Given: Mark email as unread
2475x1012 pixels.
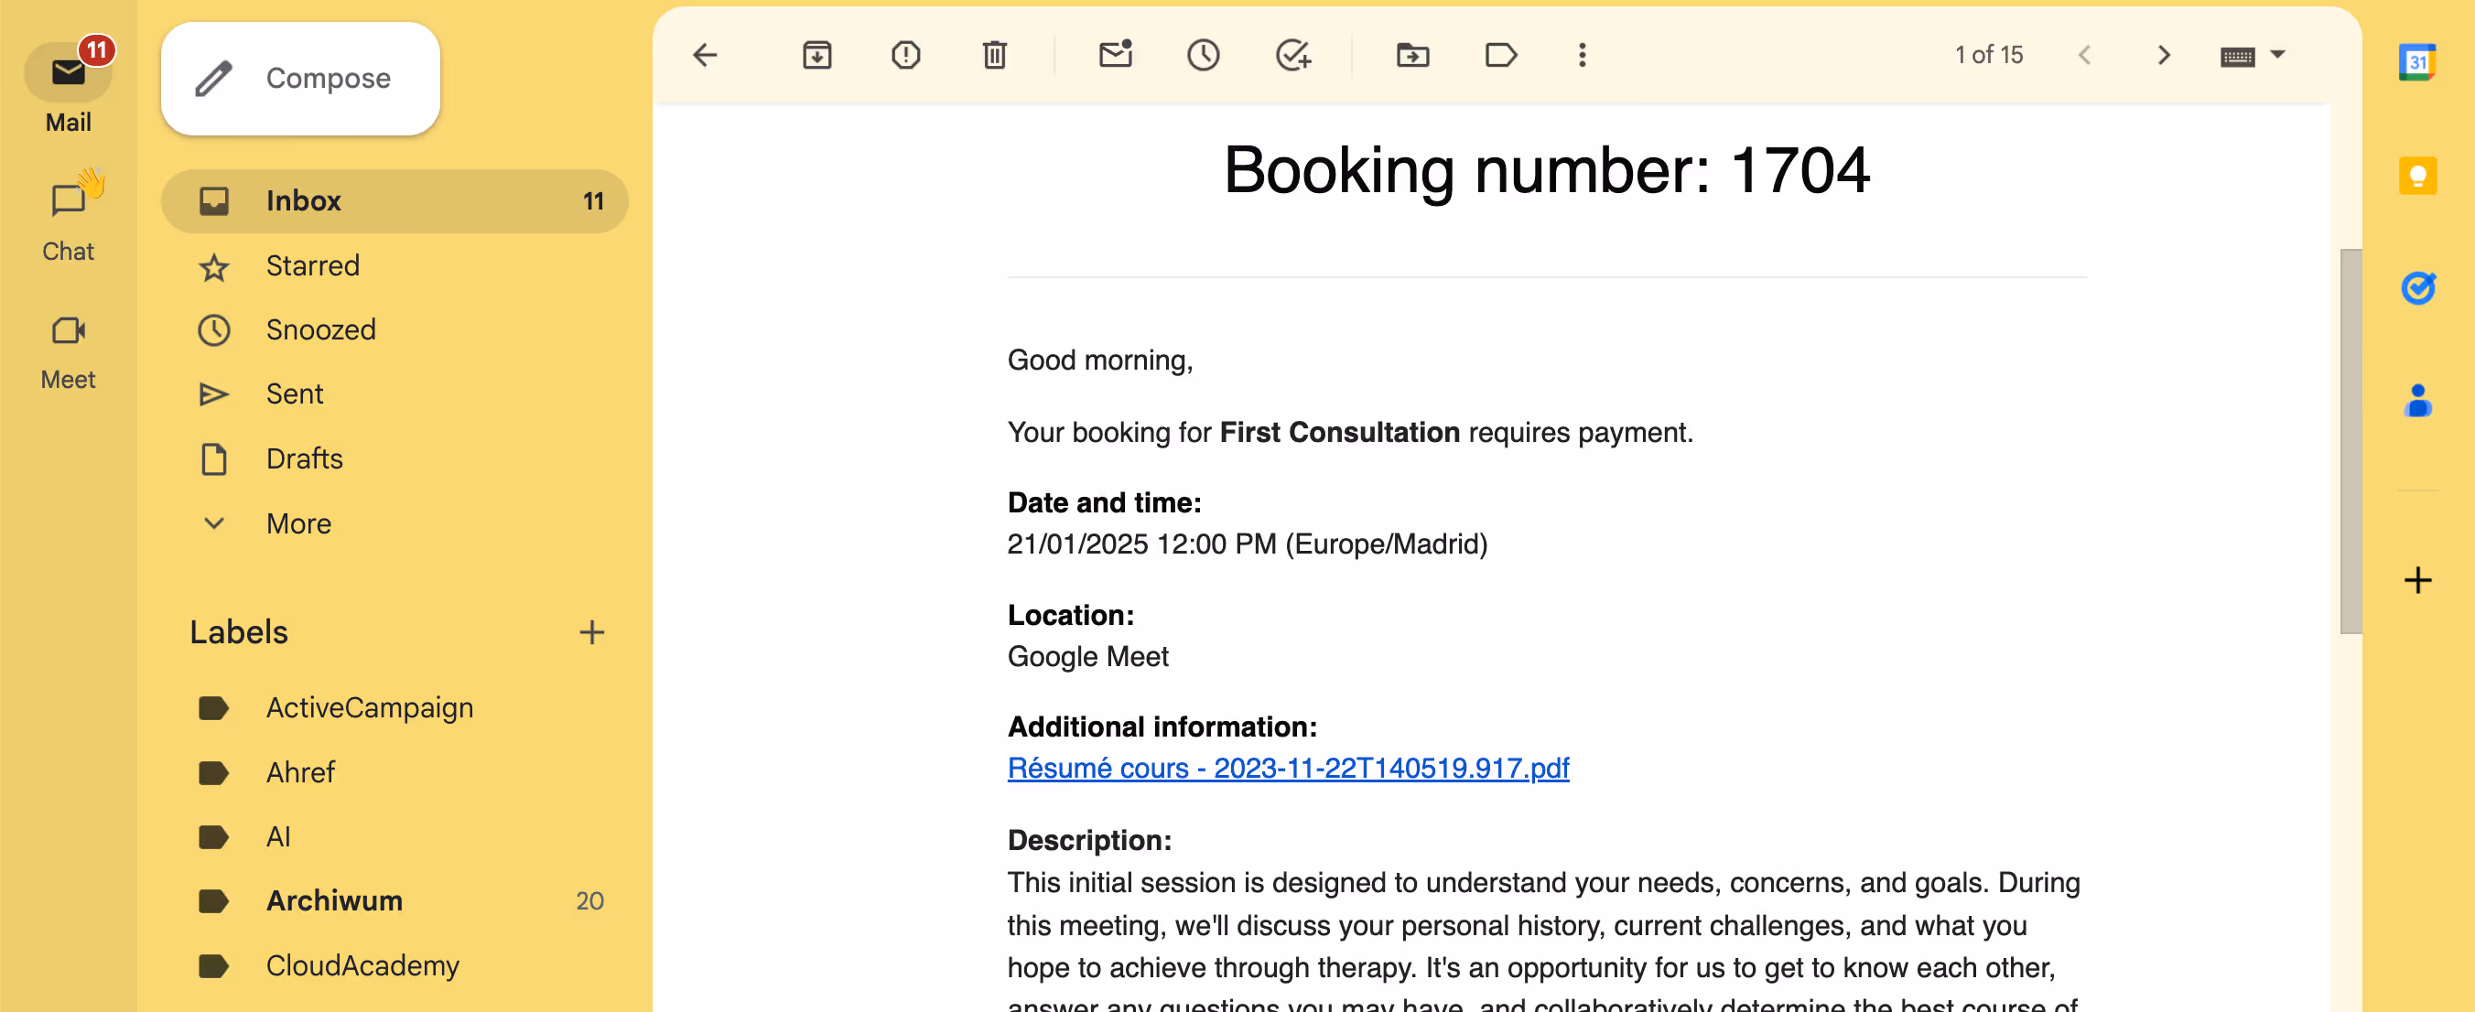Looking at the screenshot, I should [1115, 55].
